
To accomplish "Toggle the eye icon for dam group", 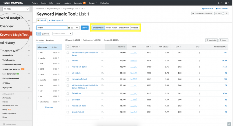I will (59, 64).
